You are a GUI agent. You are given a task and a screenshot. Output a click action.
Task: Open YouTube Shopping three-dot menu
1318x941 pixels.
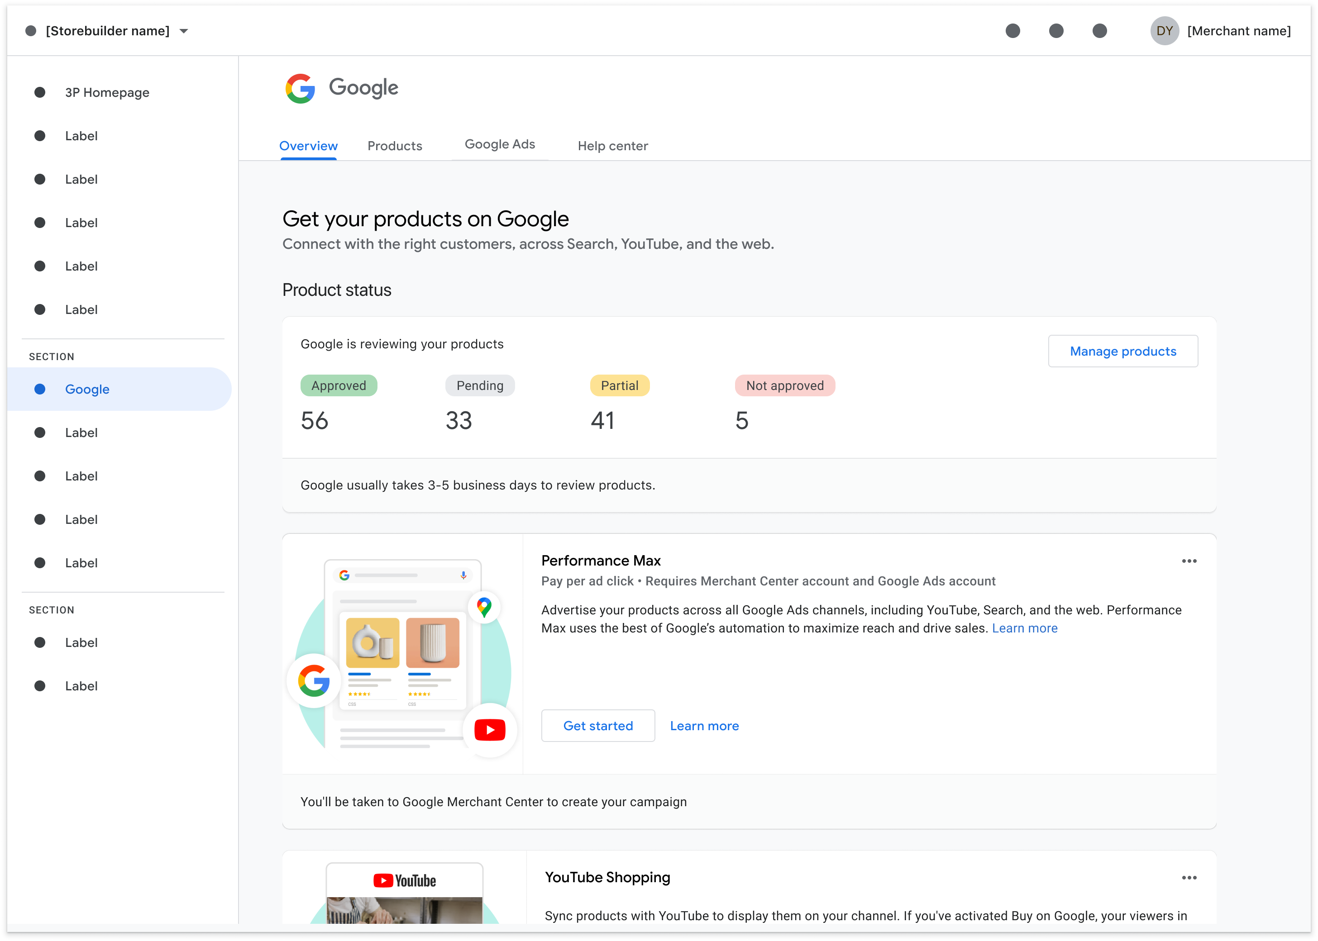(1189, 878)
